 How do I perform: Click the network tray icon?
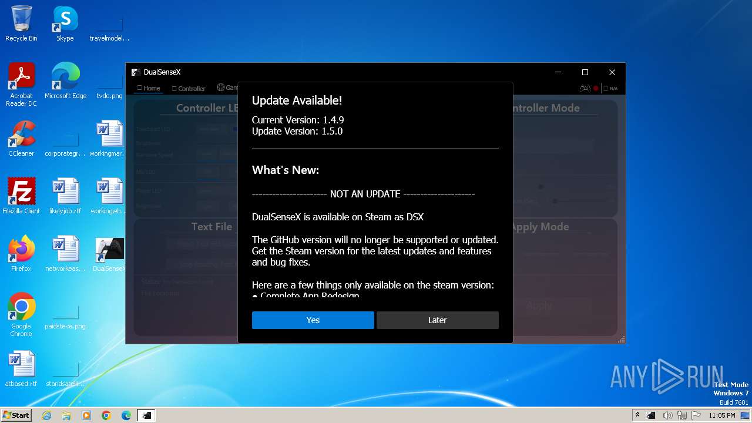click(x=681, y=415)
